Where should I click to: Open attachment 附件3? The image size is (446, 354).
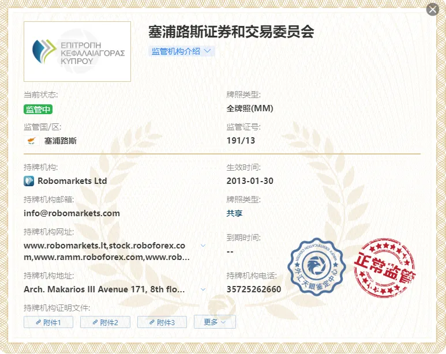coord(162,322)
